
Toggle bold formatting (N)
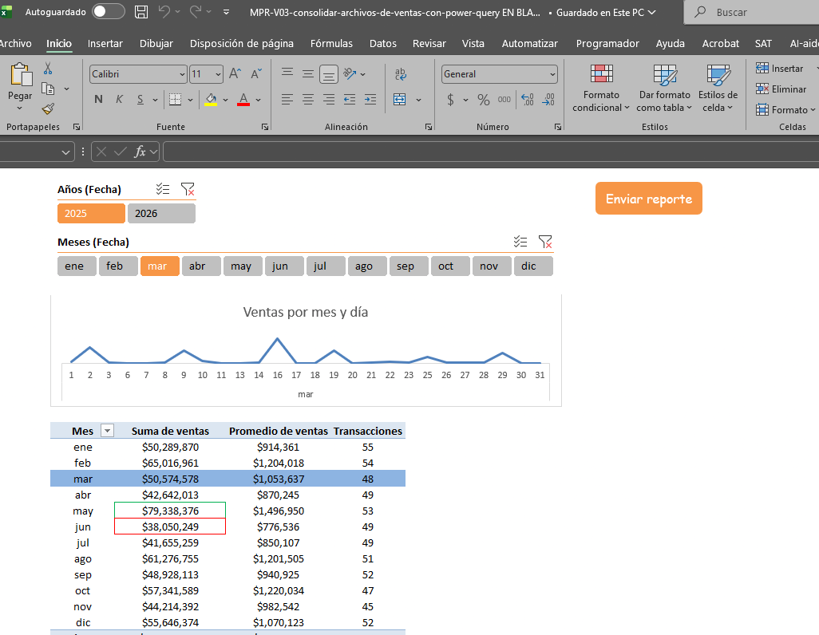[x=98, y=99]
